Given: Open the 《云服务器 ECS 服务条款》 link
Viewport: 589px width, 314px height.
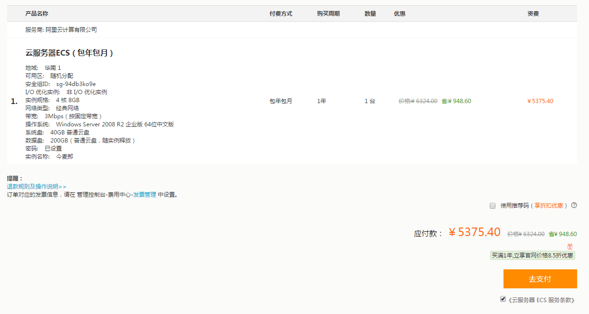Looking at the screenshot, I should coord(541,300).
